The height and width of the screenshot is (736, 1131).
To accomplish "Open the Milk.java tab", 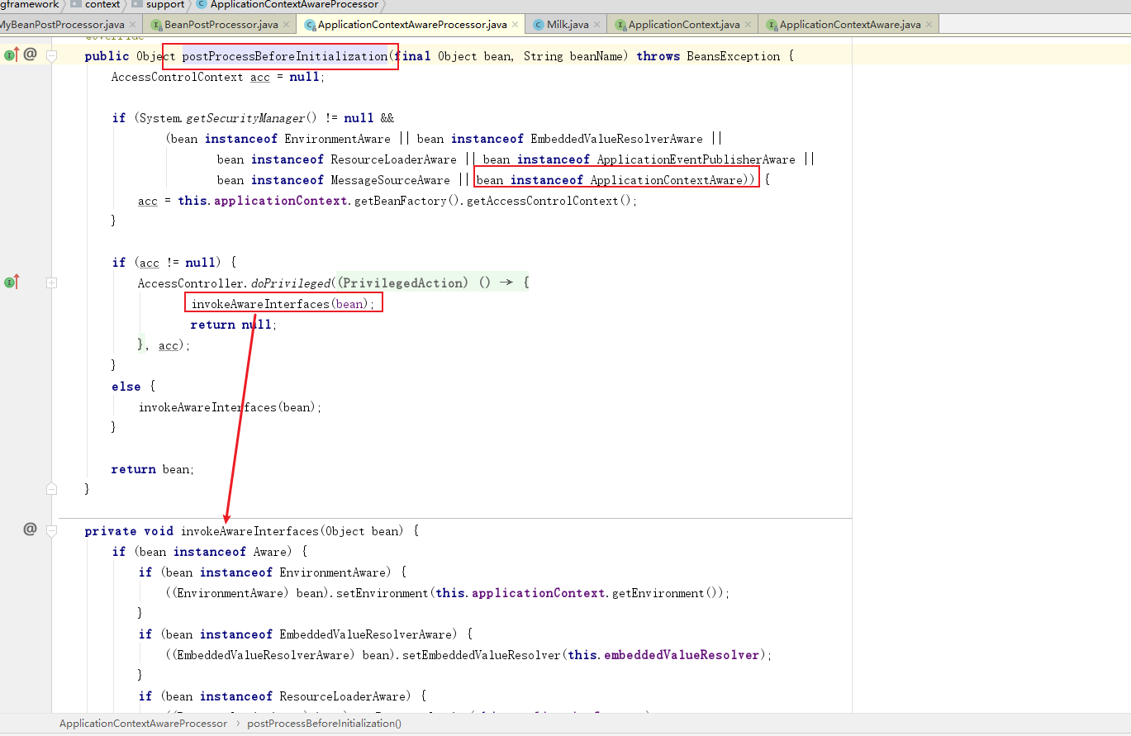I will point(568,25).
